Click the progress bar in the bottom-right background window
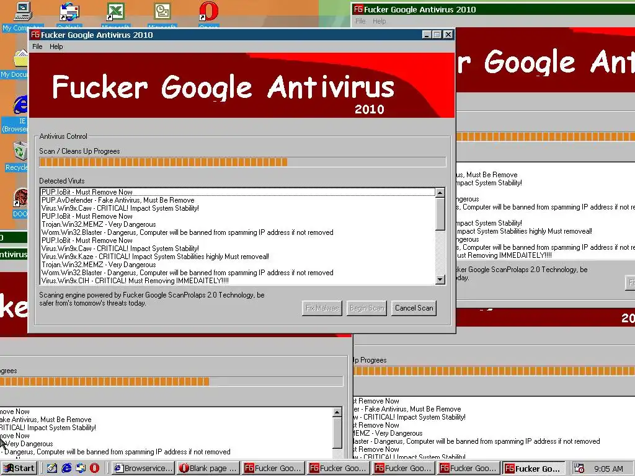 pyautogui.click(x=494, y=371)
